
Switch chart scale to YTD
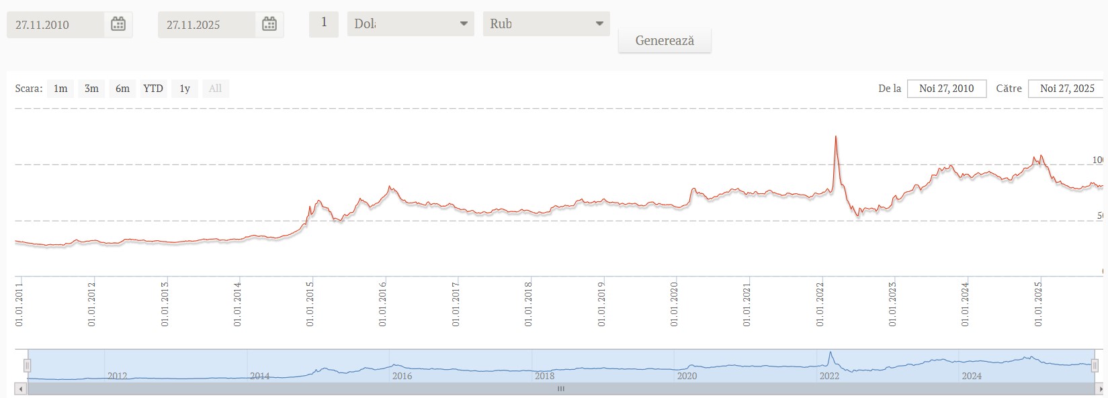coord(153,89)
